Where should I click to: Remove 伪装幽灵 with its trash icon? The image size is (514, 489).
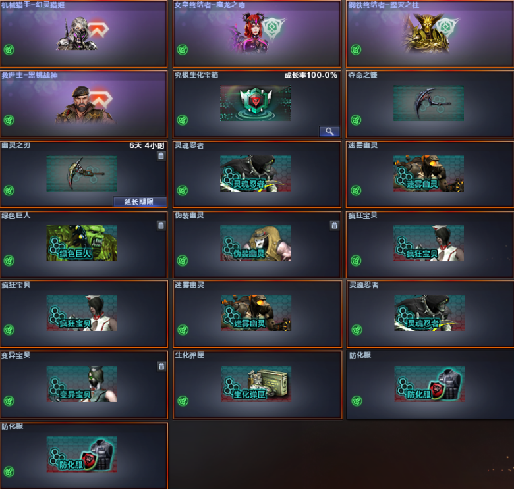click(x=334, y=226)
